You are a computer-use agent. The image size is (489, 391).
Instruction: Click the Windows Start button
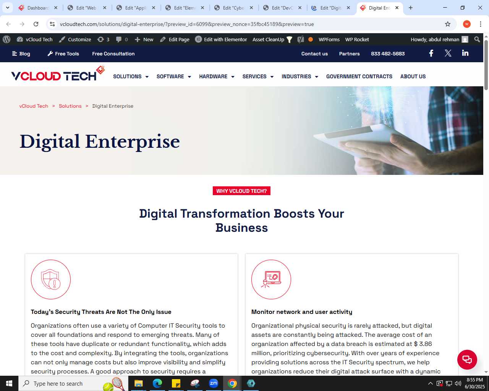click(9, 383)
